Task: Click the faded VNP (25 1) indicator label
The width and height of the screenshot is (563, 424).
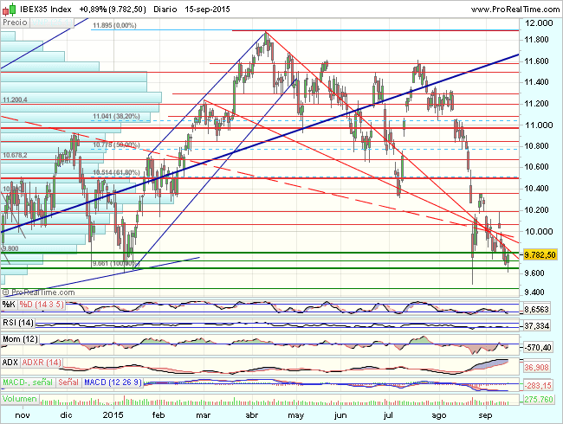Action: (51, 22)
